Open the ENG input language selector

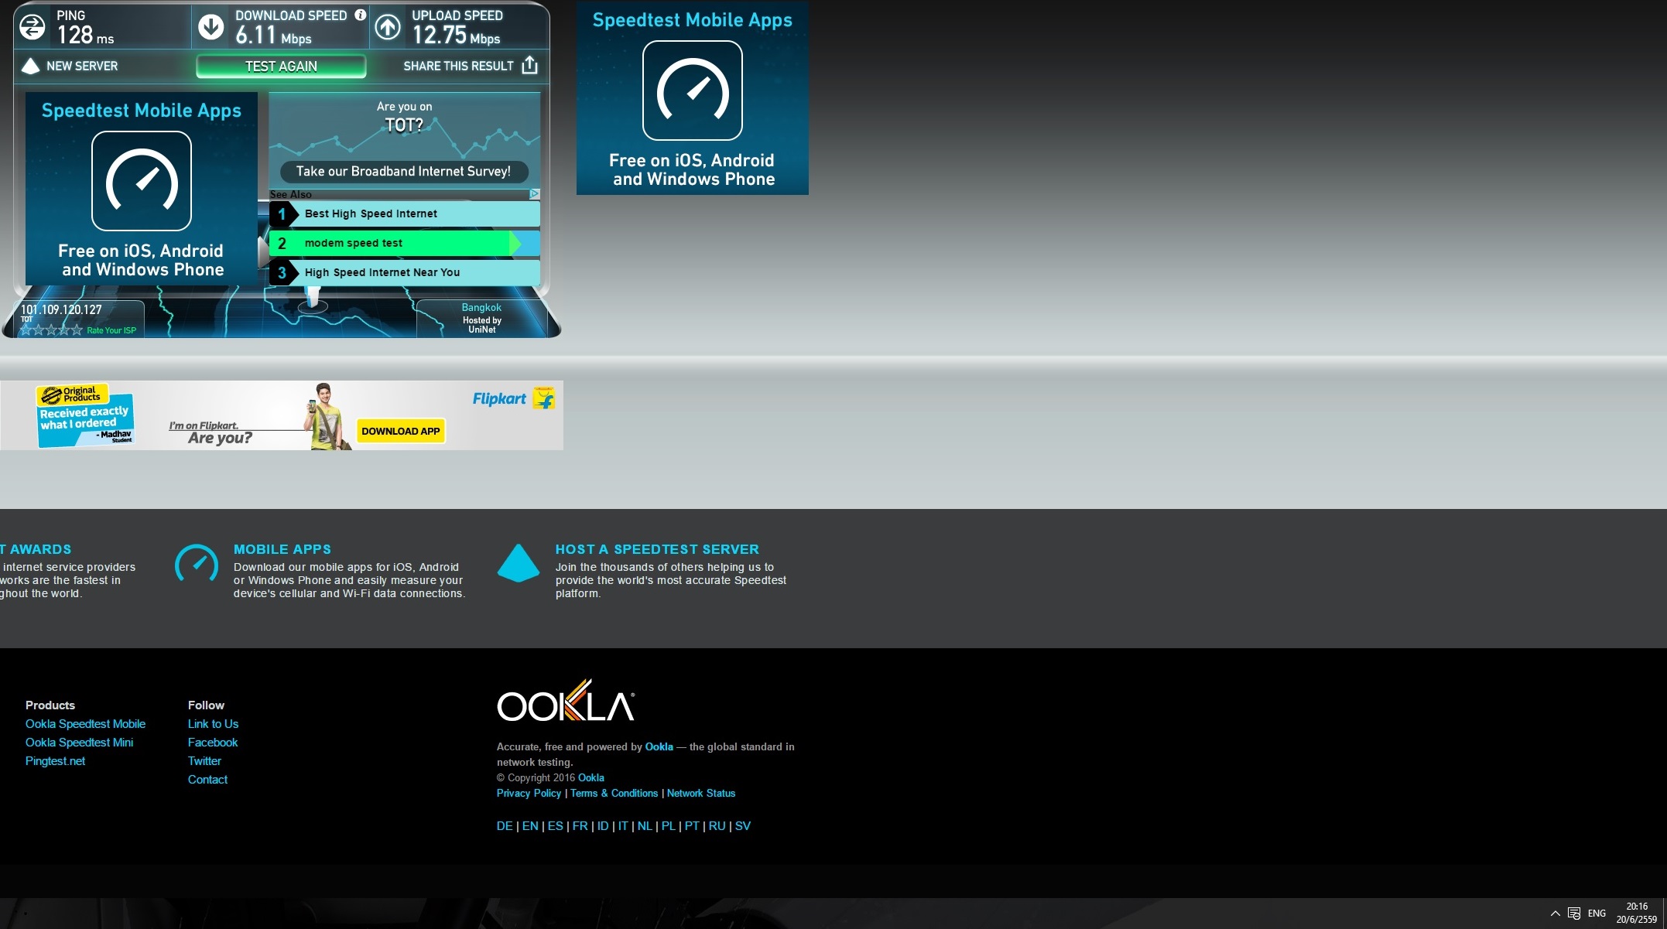click(x=1597, y=913)
